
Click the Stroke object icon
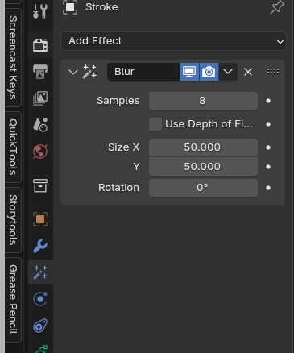(x=70, y=7)
